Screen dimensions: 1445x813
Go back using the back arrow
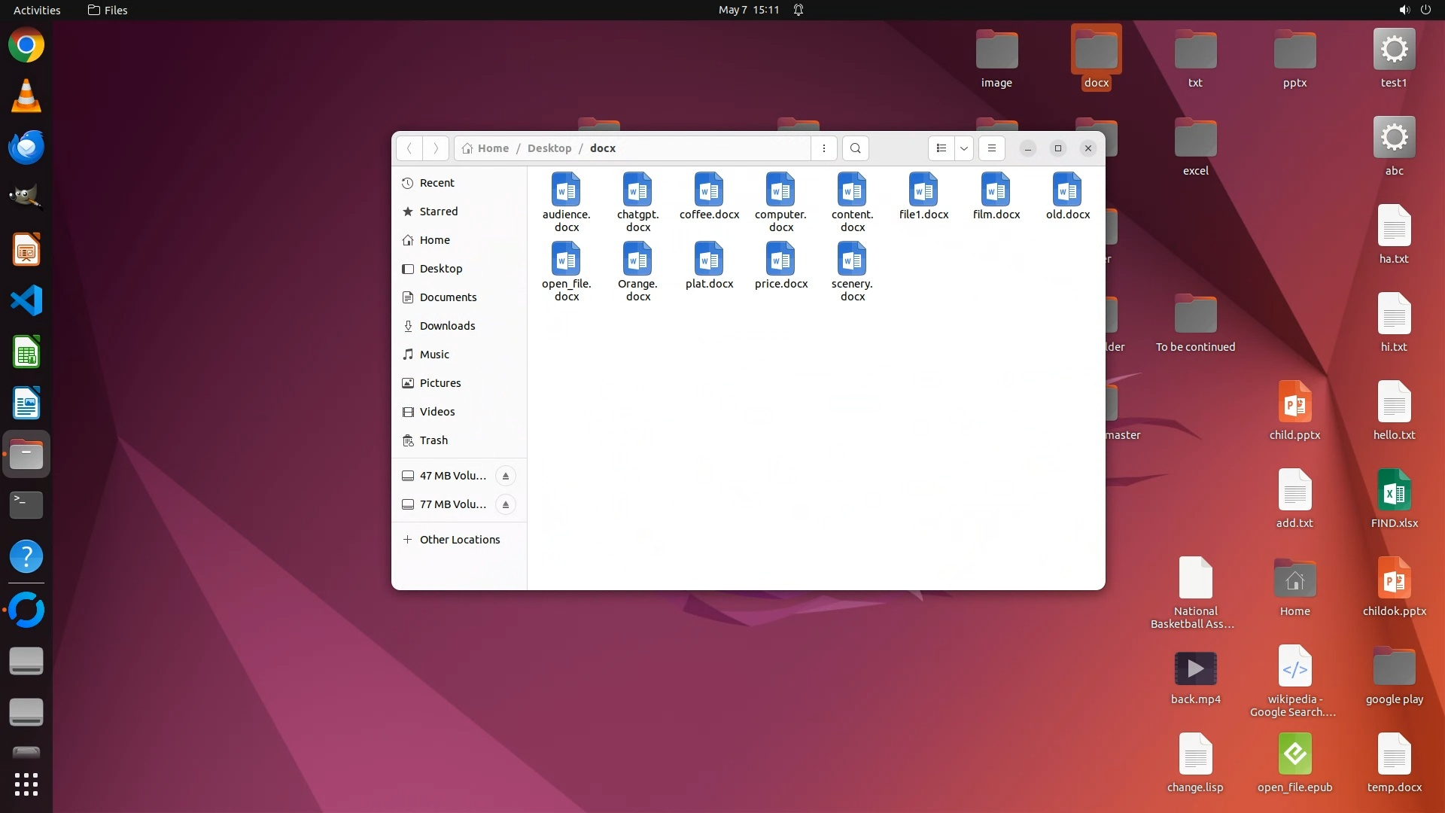click(409, 148)
